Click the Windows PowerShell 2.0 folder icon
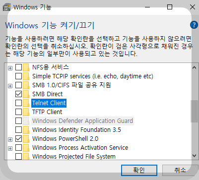Viewport: 199px width, 180px height. (x=26, y=139)
